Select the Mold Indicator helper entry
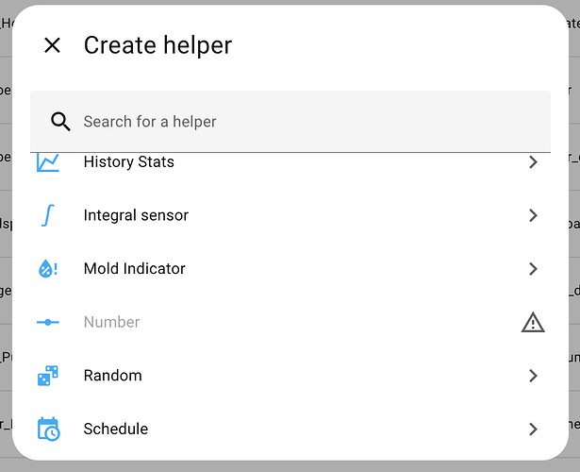 tap(134, 269)
